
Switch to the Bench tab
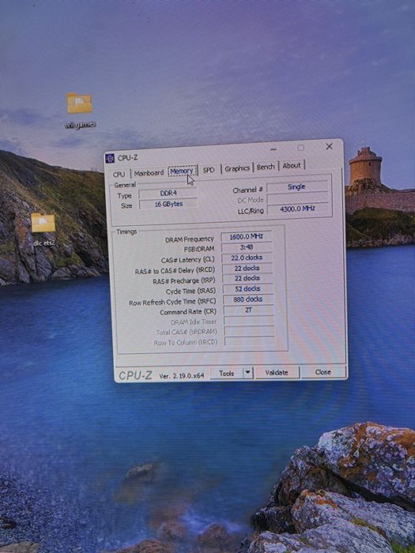coord(266,167)
